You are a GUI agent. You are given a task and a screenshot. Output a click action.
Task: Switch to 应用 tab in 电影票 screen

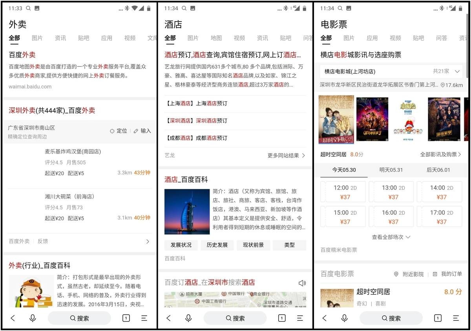[x=372, y=38]
